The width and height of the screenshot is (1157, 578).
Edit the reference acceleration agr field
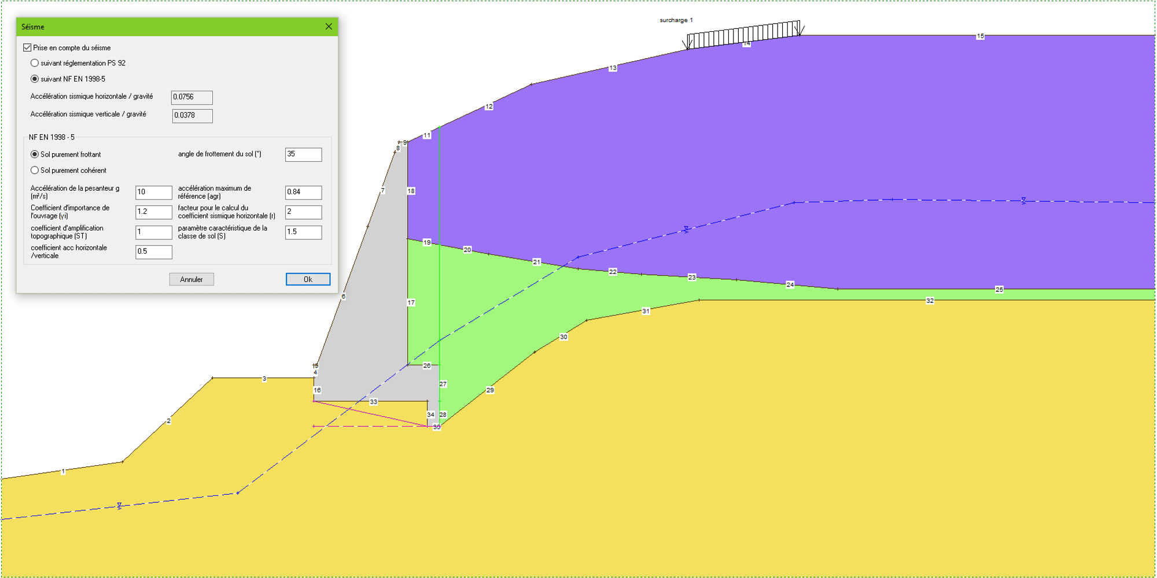pyautogui.click(x=303, y=192)
